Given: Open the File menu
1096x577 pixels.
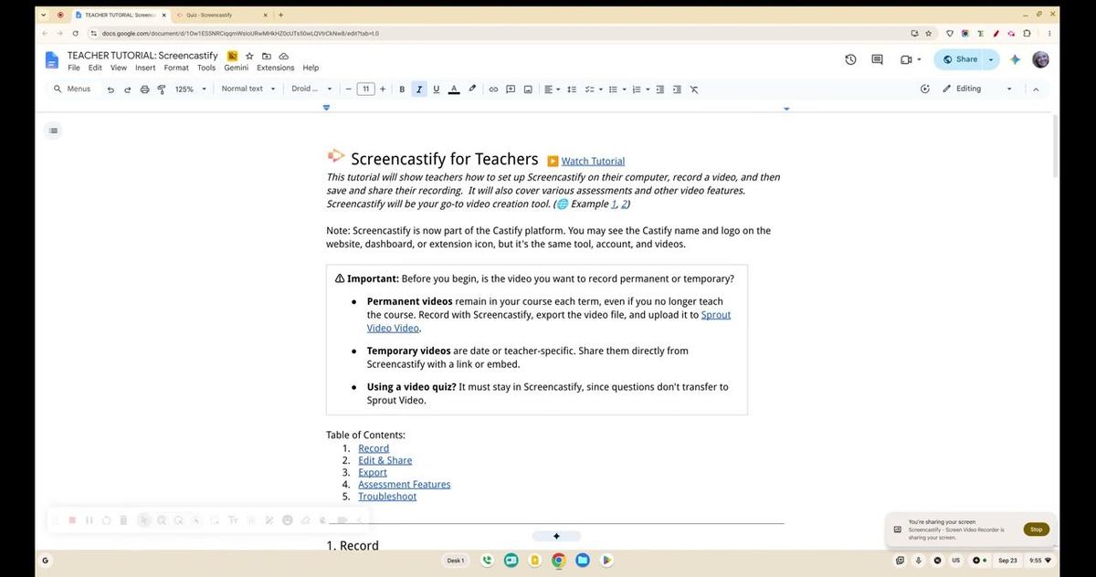Looking at the screenshot, I should coord(74,68).
